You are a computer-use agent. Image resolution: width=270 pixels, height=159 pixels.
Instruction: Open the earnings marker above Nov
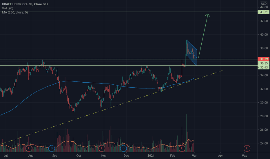pyautogui.click(x=102, y=148)
